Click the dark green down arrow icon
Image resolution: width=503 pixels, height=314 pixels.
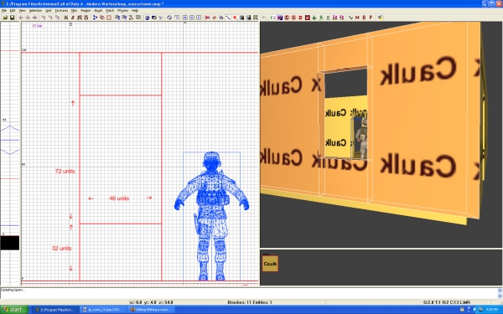(x=314, y=18)
